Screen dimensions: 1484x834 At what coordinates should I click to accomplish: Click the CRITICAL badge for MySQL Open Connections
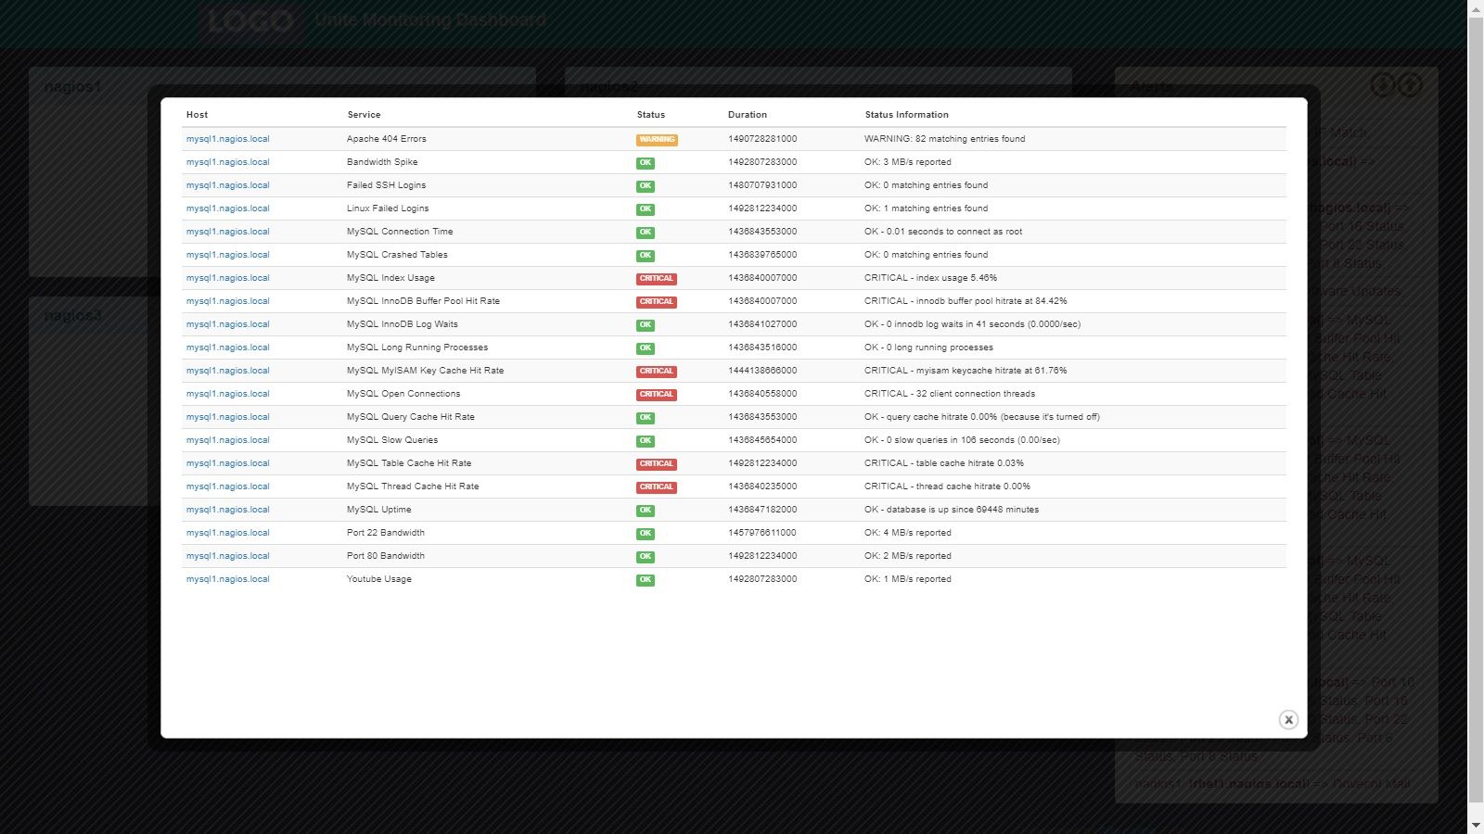coord(657,394)
